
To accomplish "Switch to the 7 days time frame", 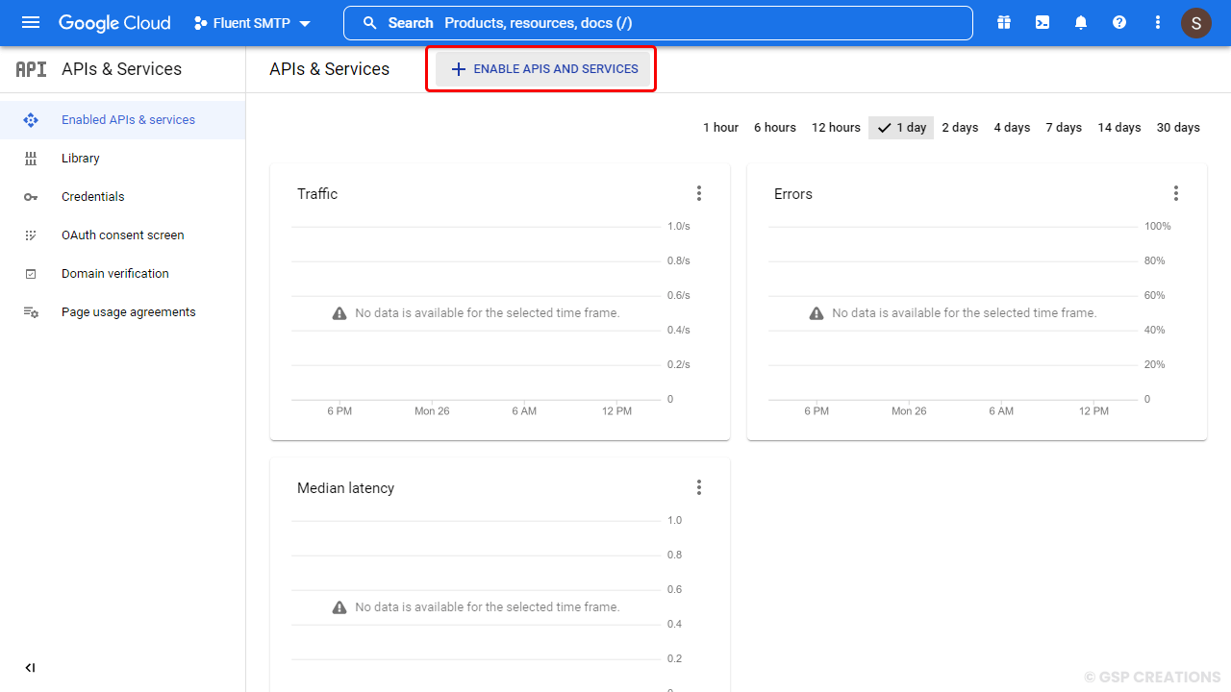I will pyautogui.click(x=1063, y=127).
